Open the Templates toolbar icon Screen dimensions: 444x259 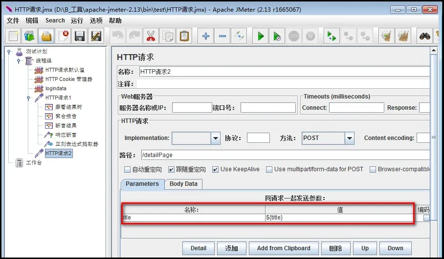point(29,36)
